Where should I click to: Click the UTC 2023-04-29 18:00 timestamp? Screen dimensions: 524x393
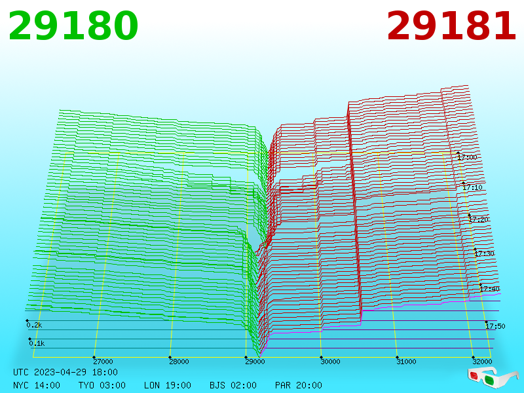[65, 372]
